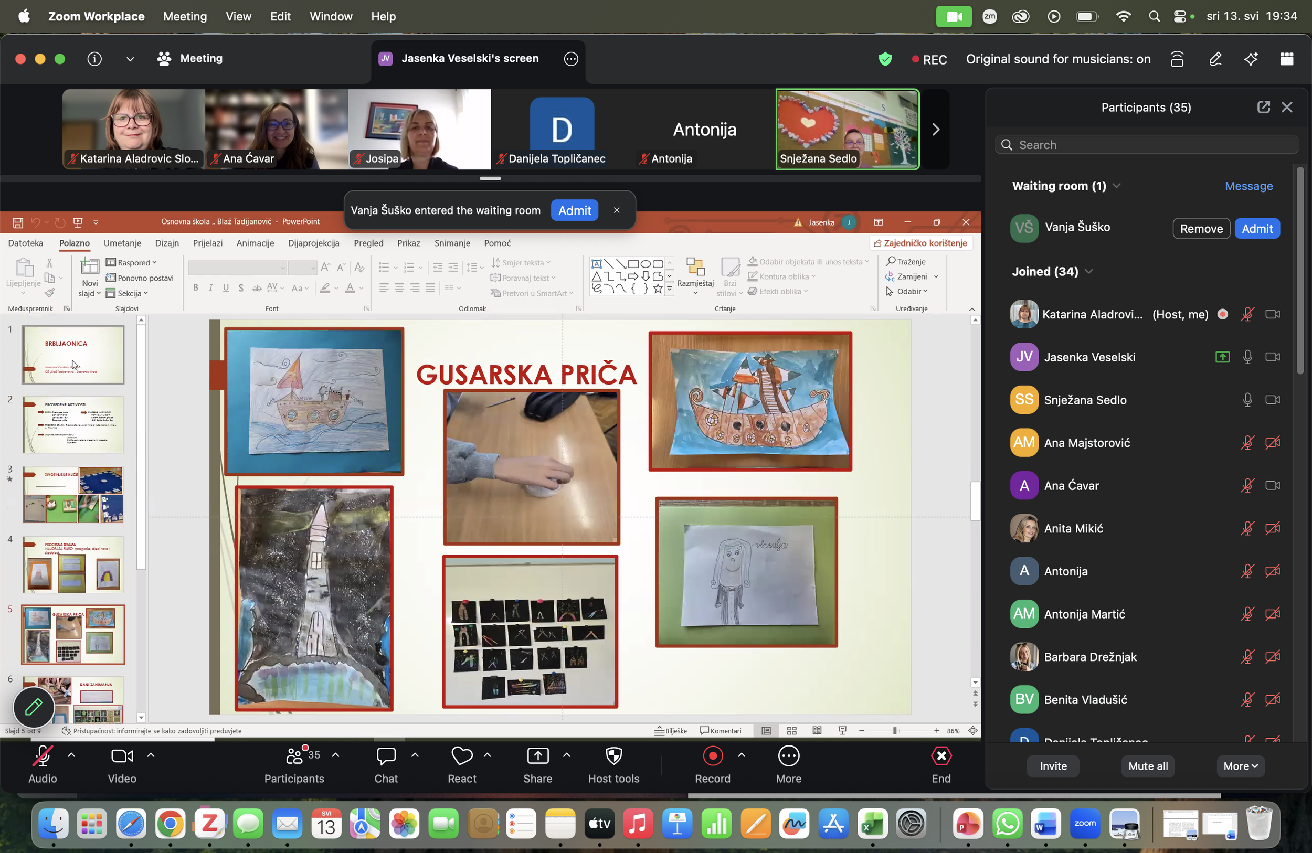This screenshot has width=1312, height=853.
Task: Open Host tools shield
Action: tap(613, 765)
